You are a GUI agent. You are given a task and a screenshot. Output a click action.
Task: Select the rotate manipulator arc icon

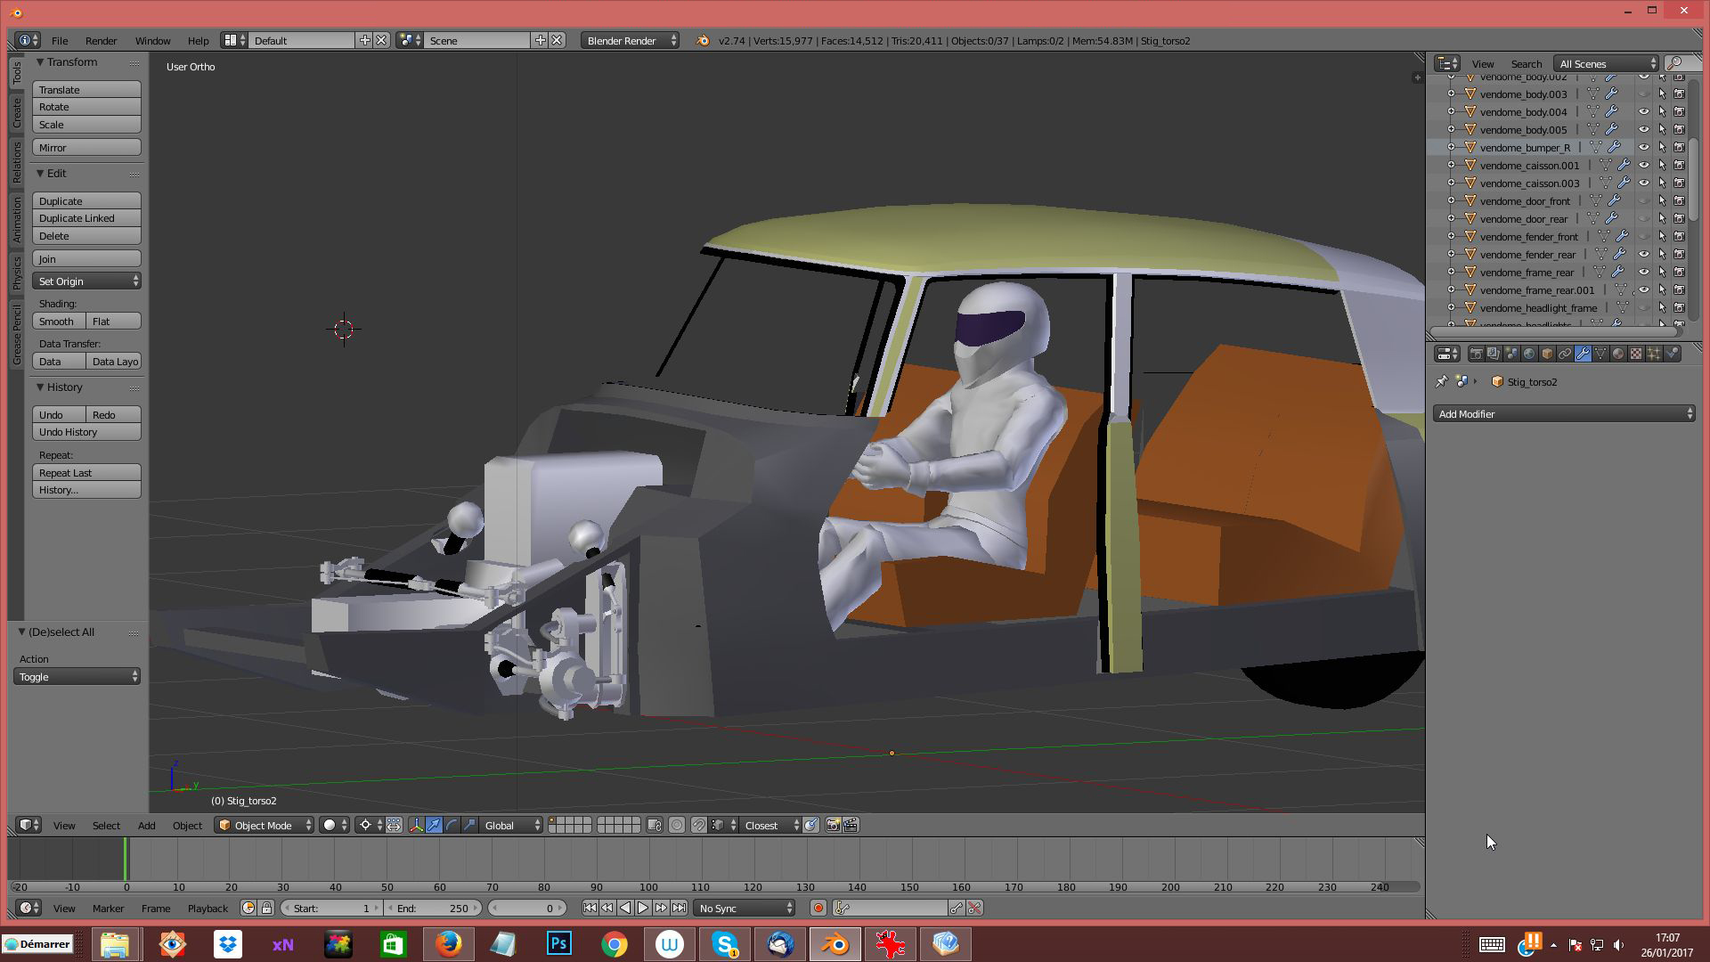452,825
